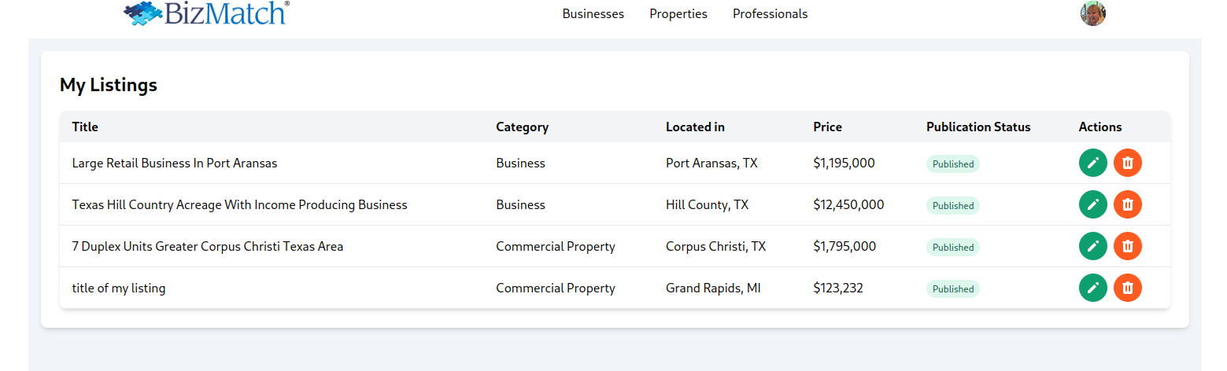
Task: Delete the Large Retail Business listing
Action: 1127,163
